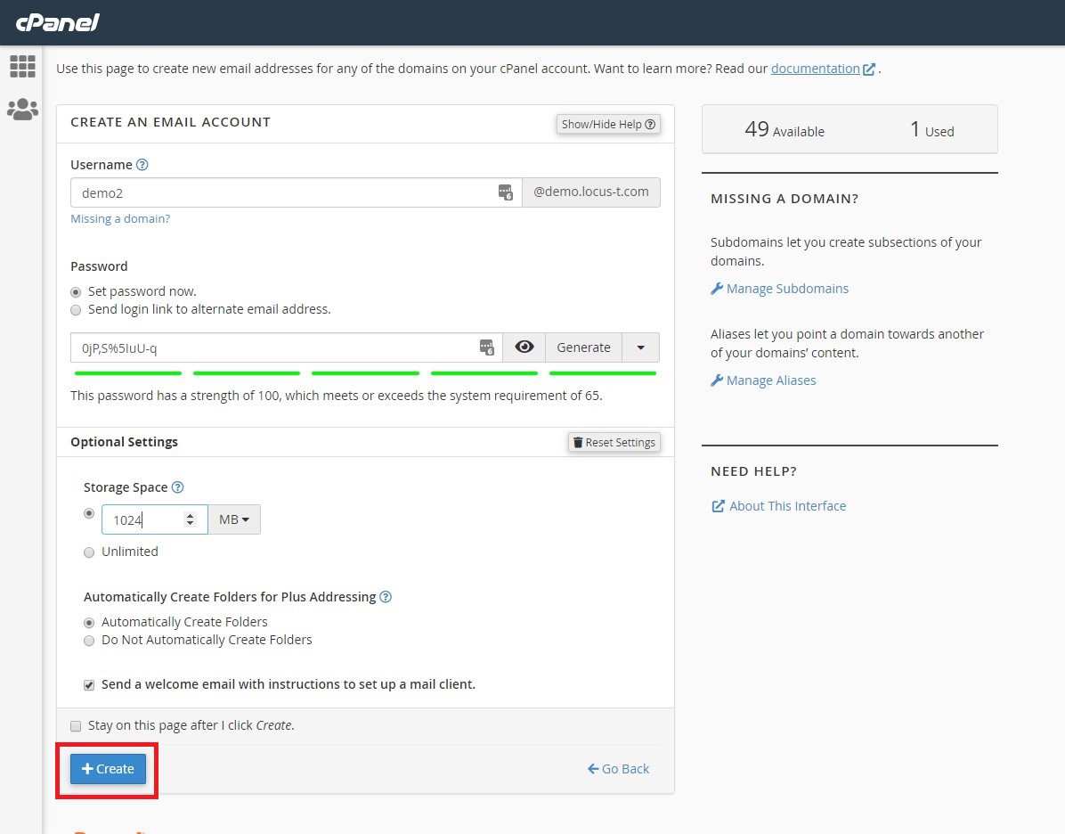
Task: Click the Plus Addressing help icon
Action: (386, 597)
